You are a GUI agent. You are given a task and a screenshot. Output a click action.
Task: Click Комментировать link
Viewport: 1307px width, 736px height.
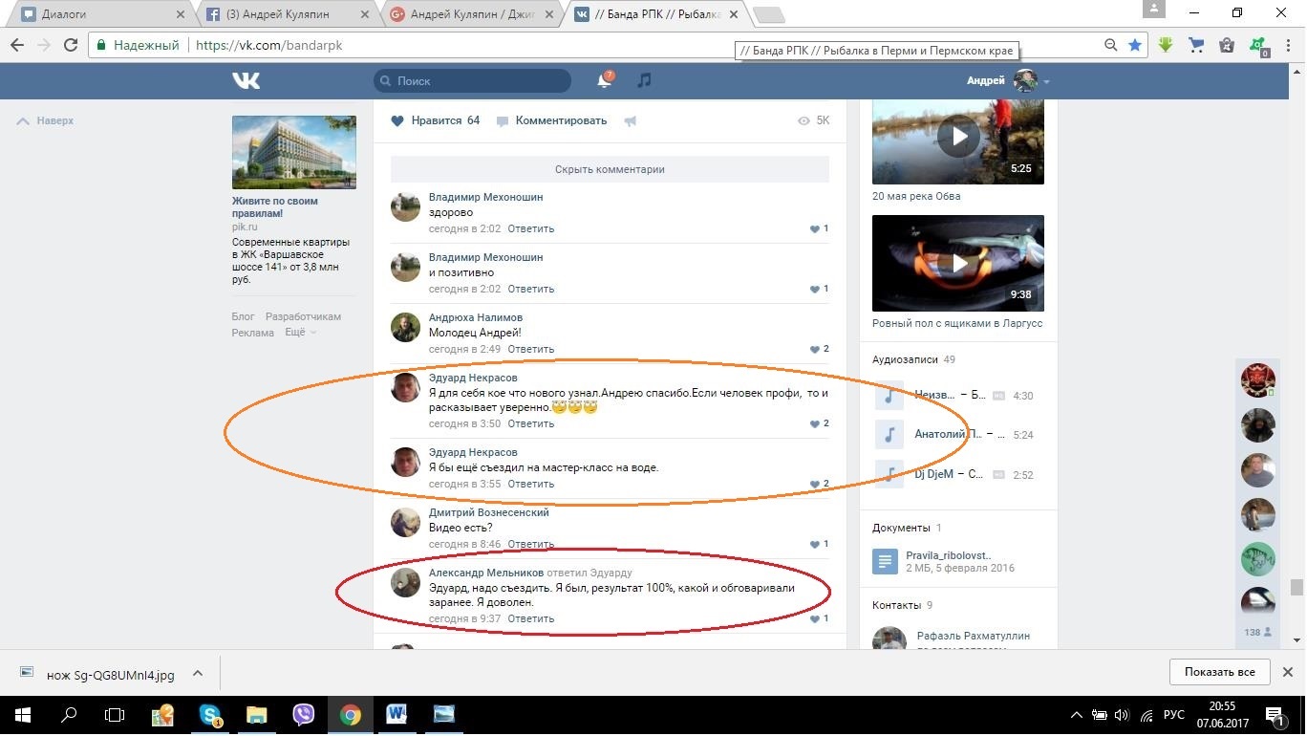[x=552, y=121]
